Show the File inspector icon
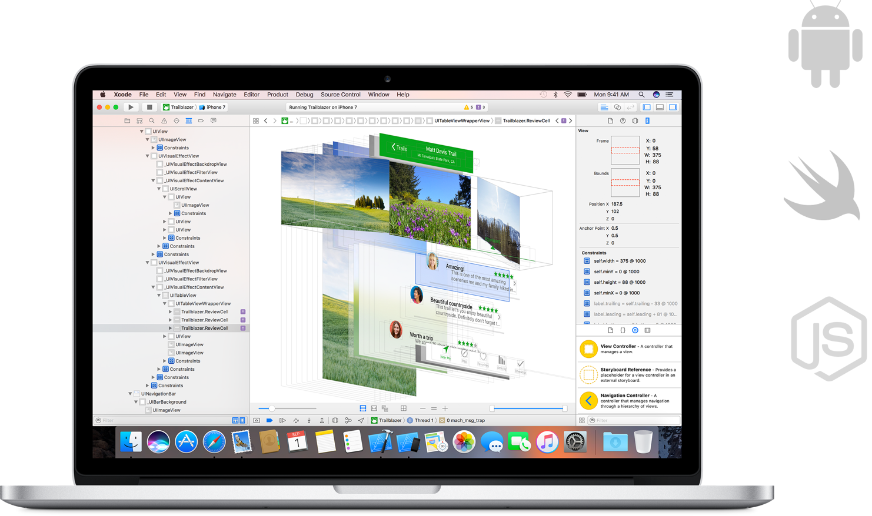 610,120
